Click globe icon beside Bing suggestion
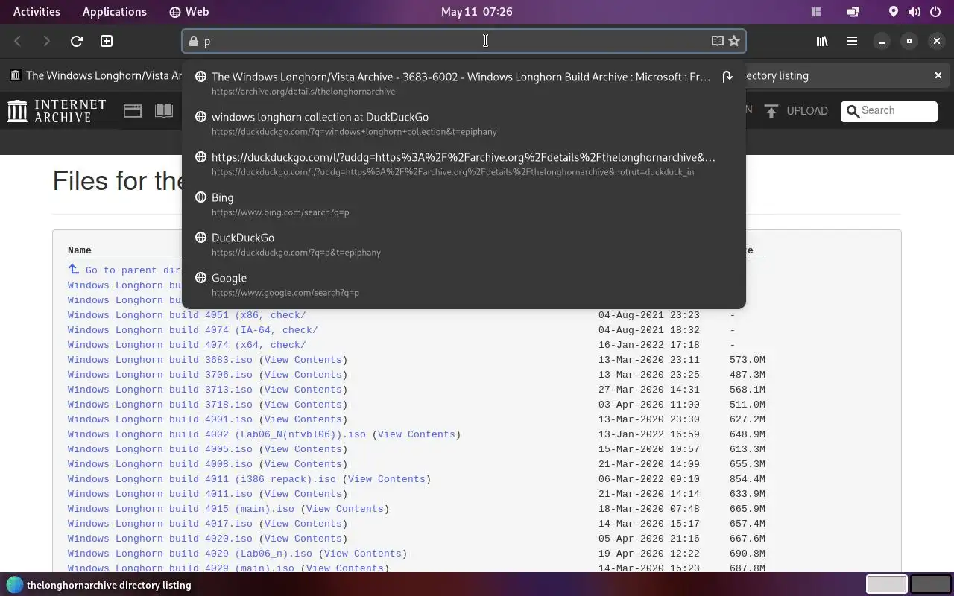Viewport: 954px width, 596px height. (200, 197)
